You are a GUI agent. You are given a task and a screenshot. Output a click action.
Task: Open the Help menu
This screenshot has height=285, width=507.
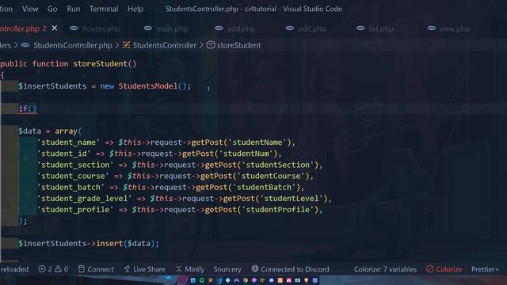pyautogui.click(x=135, y=9)
